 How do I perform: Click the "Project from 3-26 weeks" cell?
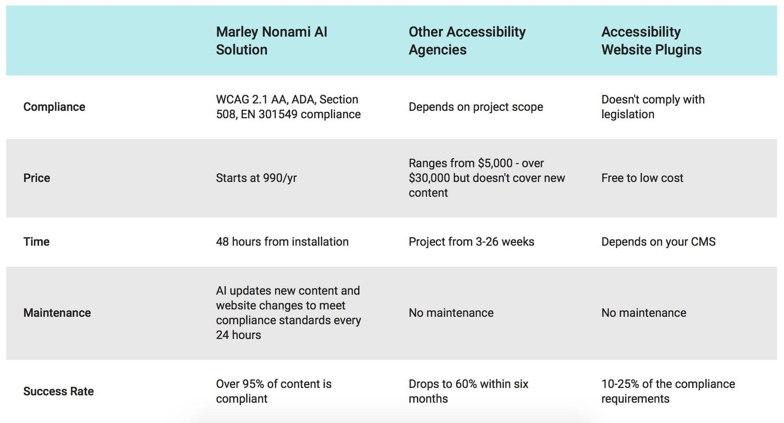(x=471, y=242)
